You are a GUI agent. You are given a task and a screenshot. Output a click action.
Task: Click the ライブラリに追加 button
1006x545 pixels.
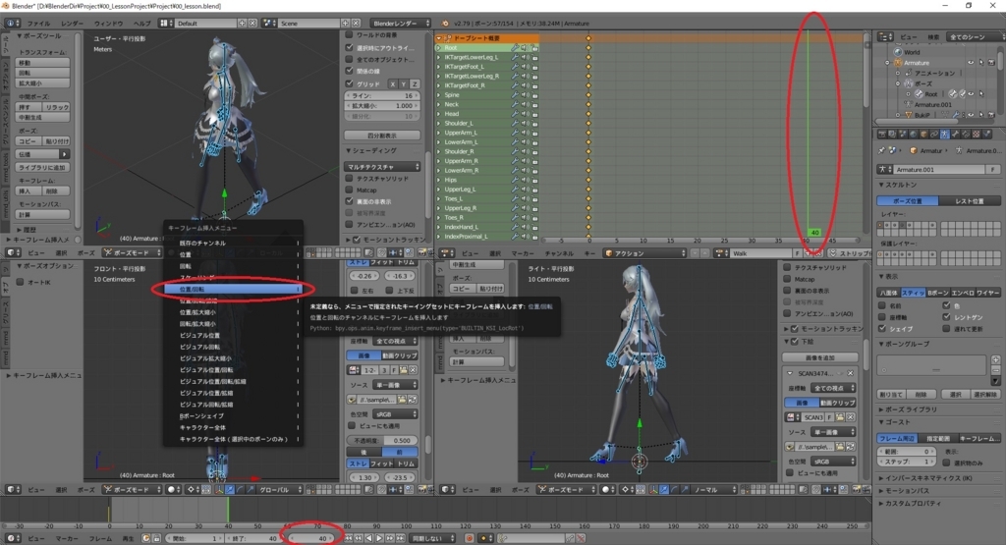(x=42, y=167)
